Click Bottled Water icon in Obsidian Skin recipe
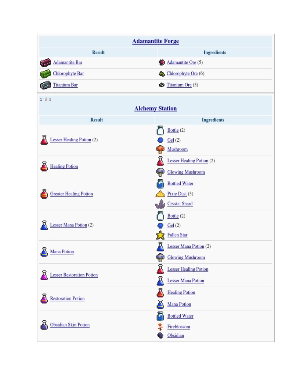Screen dimensions: 282x377 [x=160, y=316]
